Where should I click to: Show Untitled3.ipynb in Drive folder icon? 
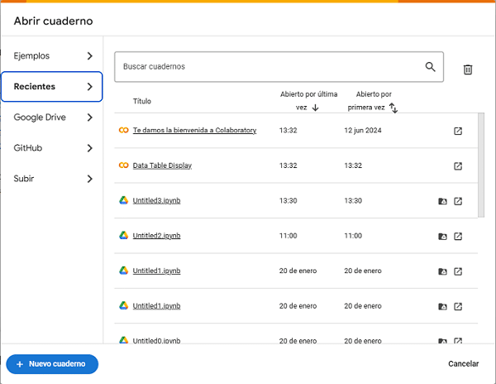point(442,201)
